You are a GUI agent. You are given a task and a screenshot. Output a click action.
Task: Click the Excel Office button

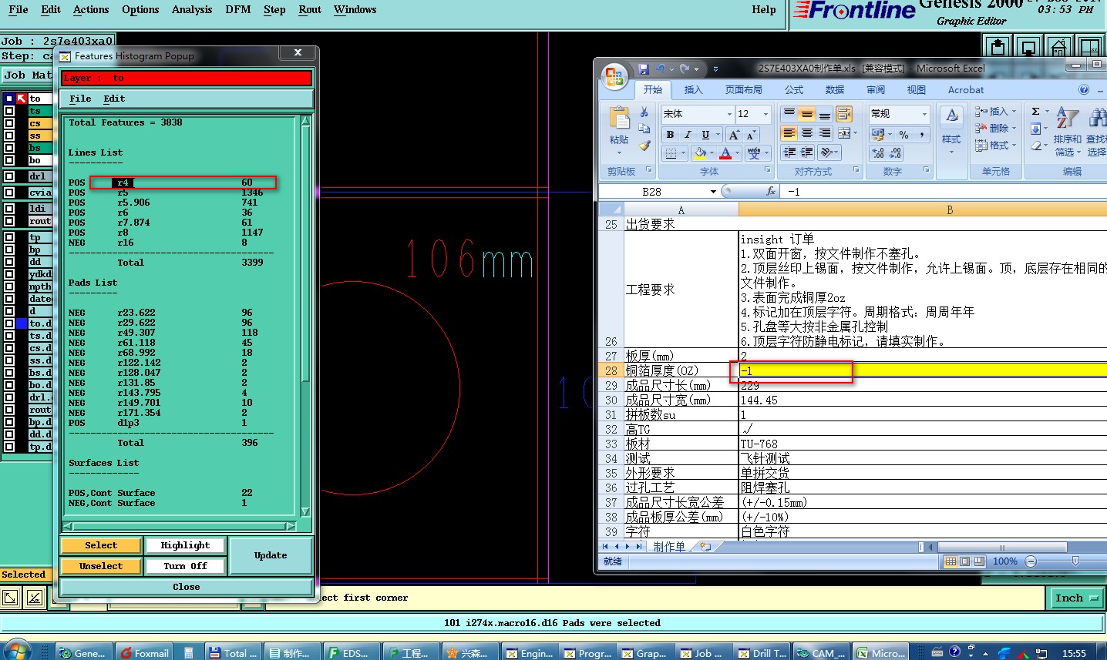pos(614,76)
